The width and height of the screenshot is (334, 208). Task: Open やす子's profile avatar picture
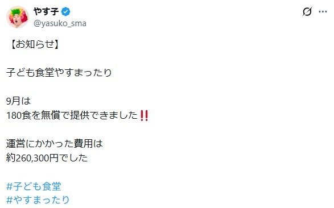pos(18,17)
